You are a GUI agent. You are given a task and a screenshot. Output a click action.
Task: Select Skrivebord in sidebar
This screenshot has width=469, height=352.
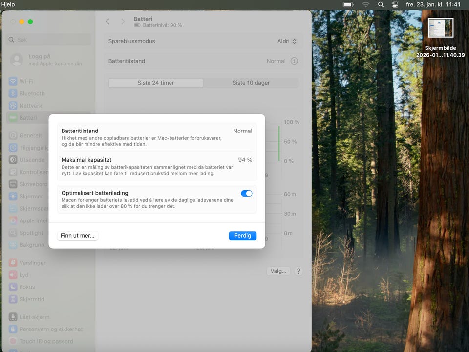(x=28, y=184)
